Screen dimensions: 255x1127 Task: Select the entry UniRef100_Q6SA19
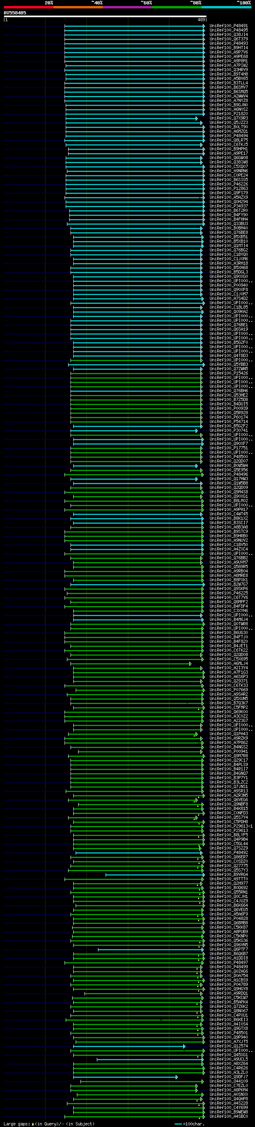click(228, 329)
